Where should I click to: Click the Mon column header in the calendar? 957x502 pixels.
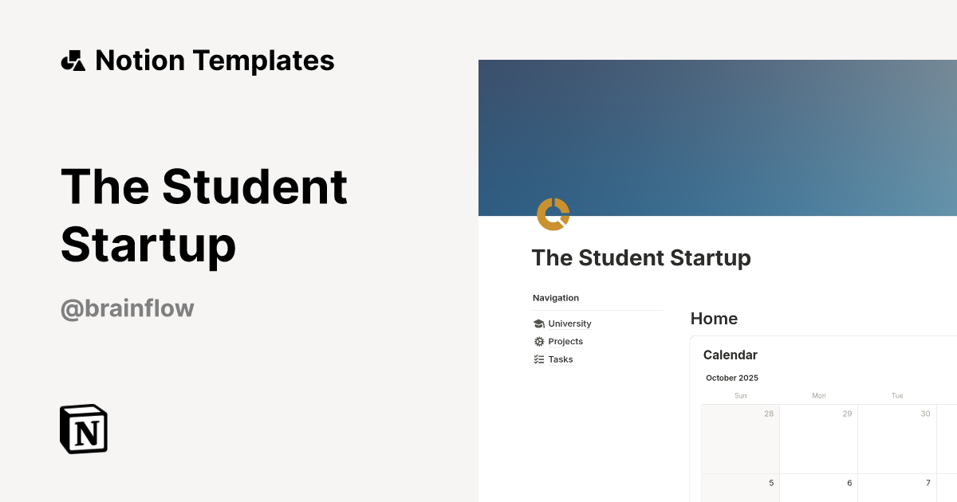818,395
